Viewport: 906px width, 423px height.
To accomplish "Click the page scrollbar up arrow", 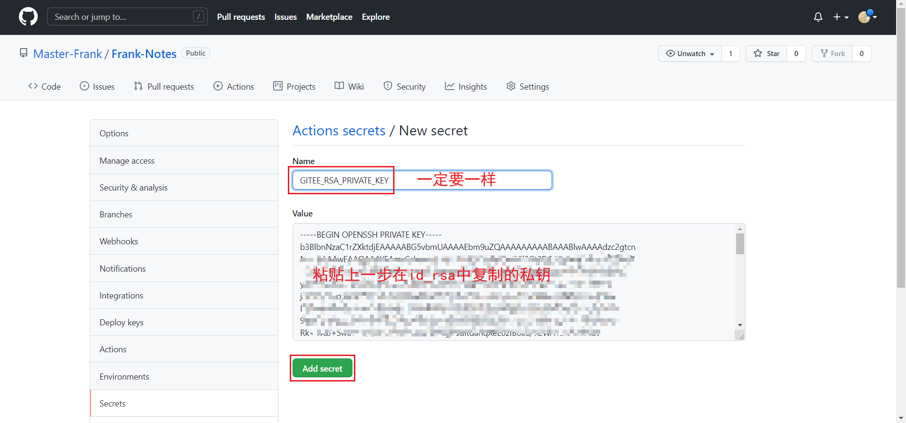I will coord(901,3).
